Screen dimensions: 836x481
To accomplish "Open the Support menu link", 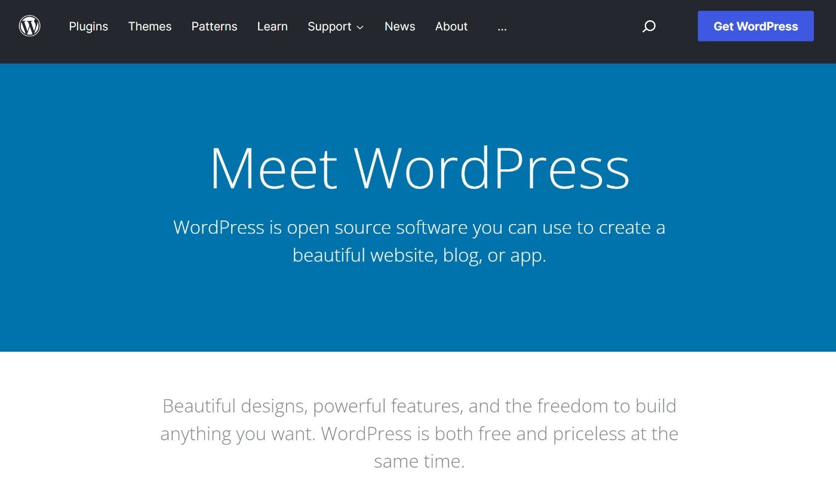I will click(x=330, y=26).
